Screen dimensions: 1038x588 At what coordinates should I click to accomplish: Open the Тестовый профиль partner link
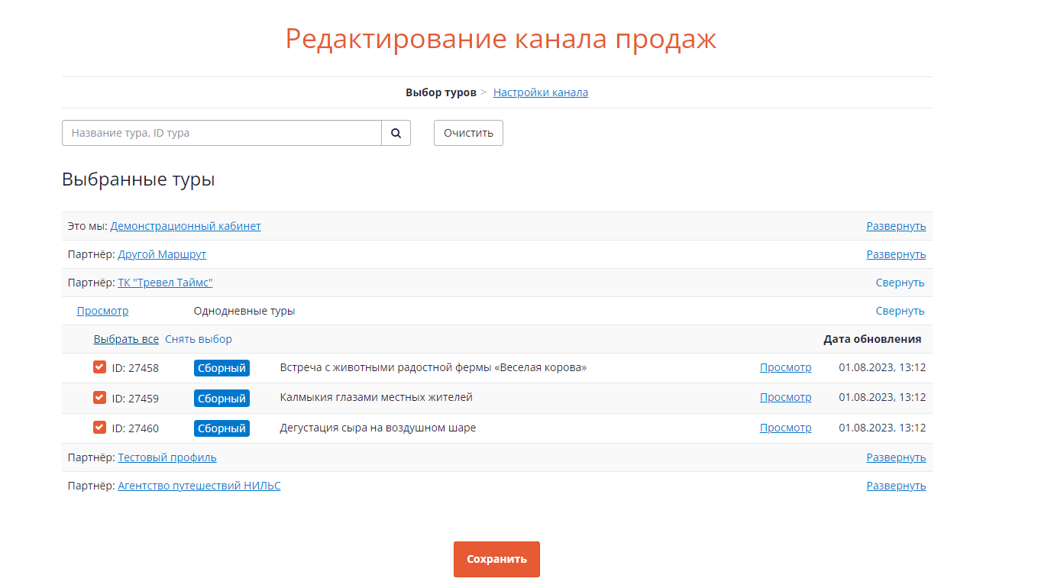click(x=167, y=457)
